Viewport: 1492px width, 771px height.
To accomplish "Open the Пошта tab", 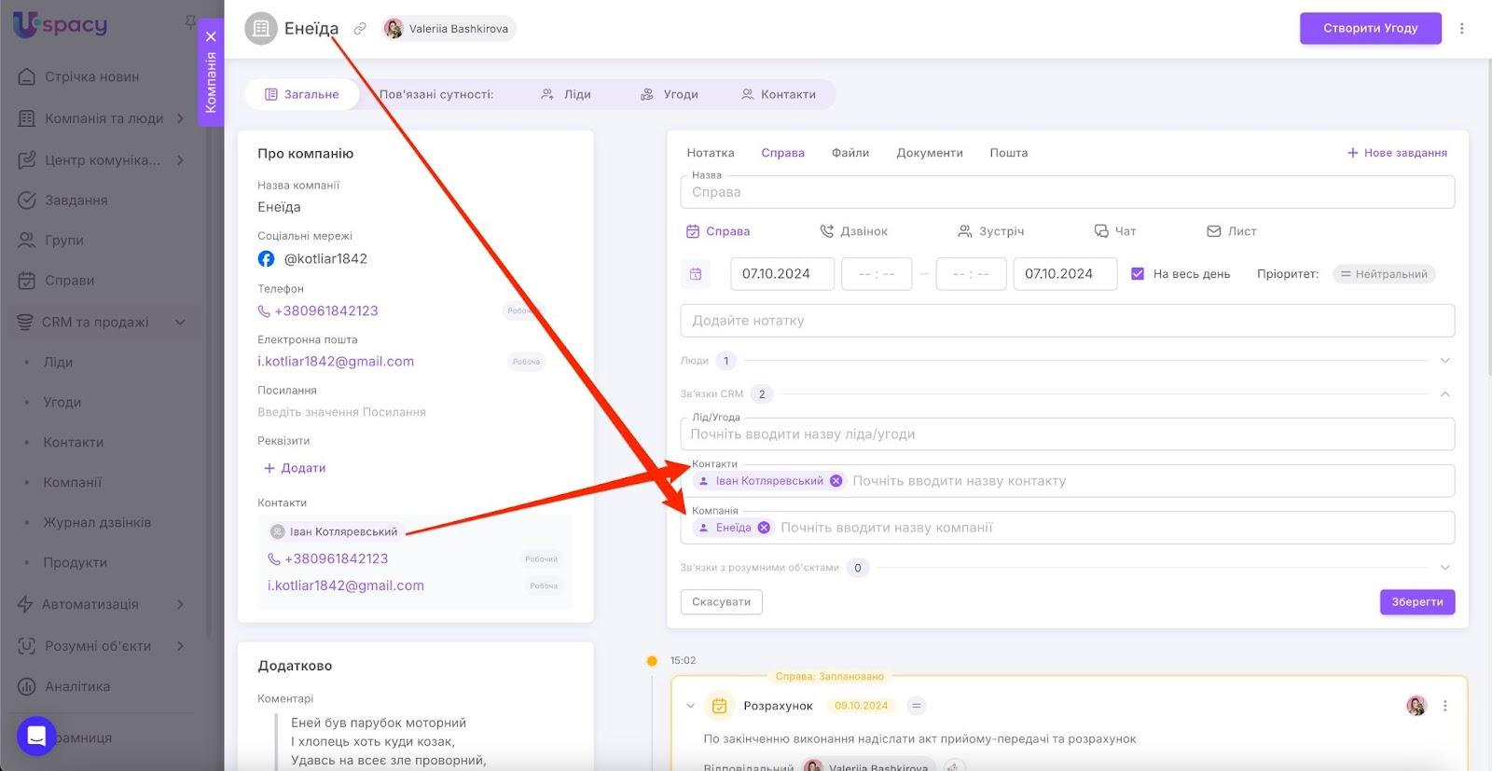I will [x=1009, y=153].
